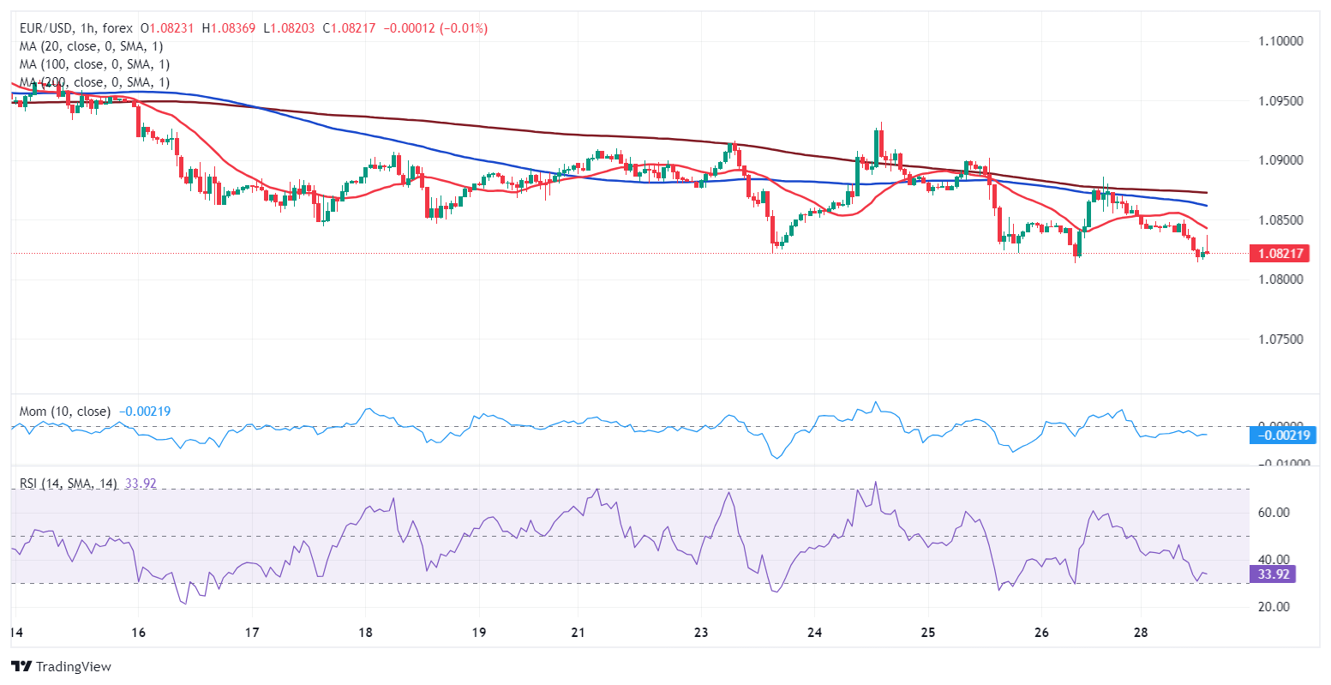Click the momentum -0.01000 axis label

click(x=1284, y=464)
